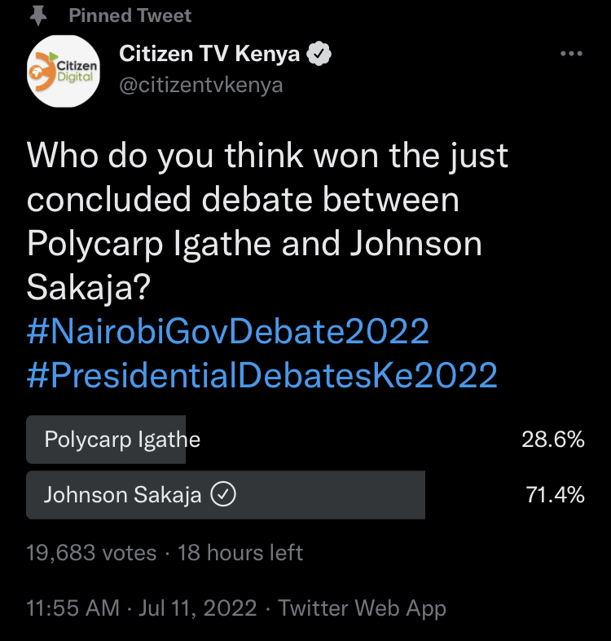Click the checkmark icon next to Johnson Sakaja
Image resolution: width=611 pixels, height=641 pixels.
tap(223, 494)
